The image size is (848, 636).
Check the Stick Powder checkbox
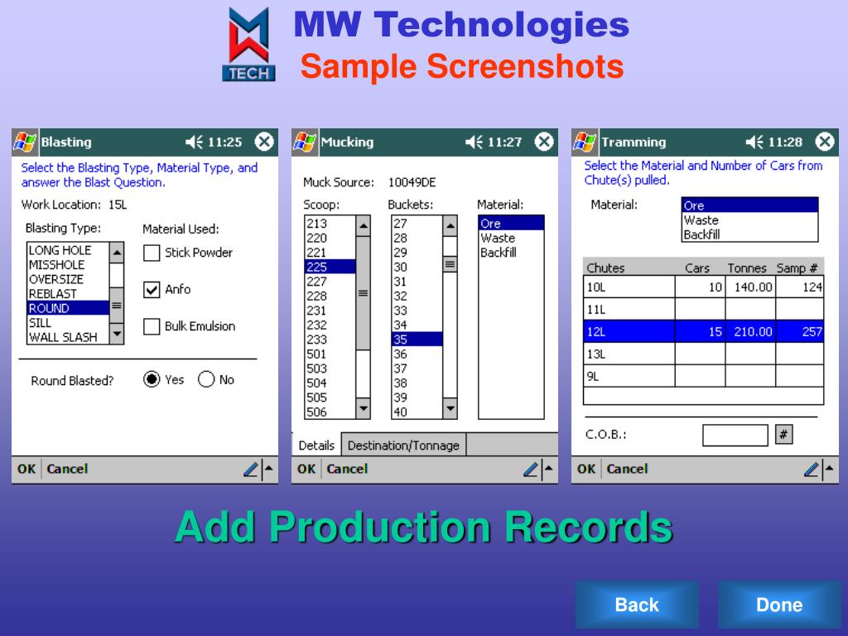click(x=152, y=253)
